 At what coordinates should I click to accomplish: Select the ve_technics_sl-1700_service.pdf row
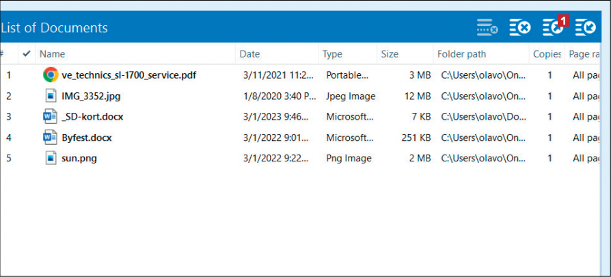pos(128,75)
